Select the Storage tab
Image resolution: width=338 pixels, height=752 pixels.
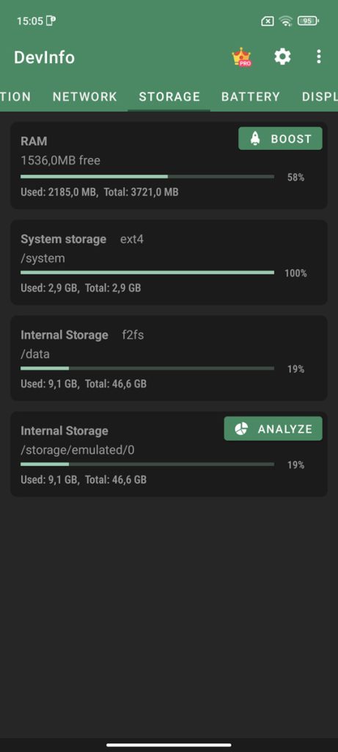click(169, 96)
